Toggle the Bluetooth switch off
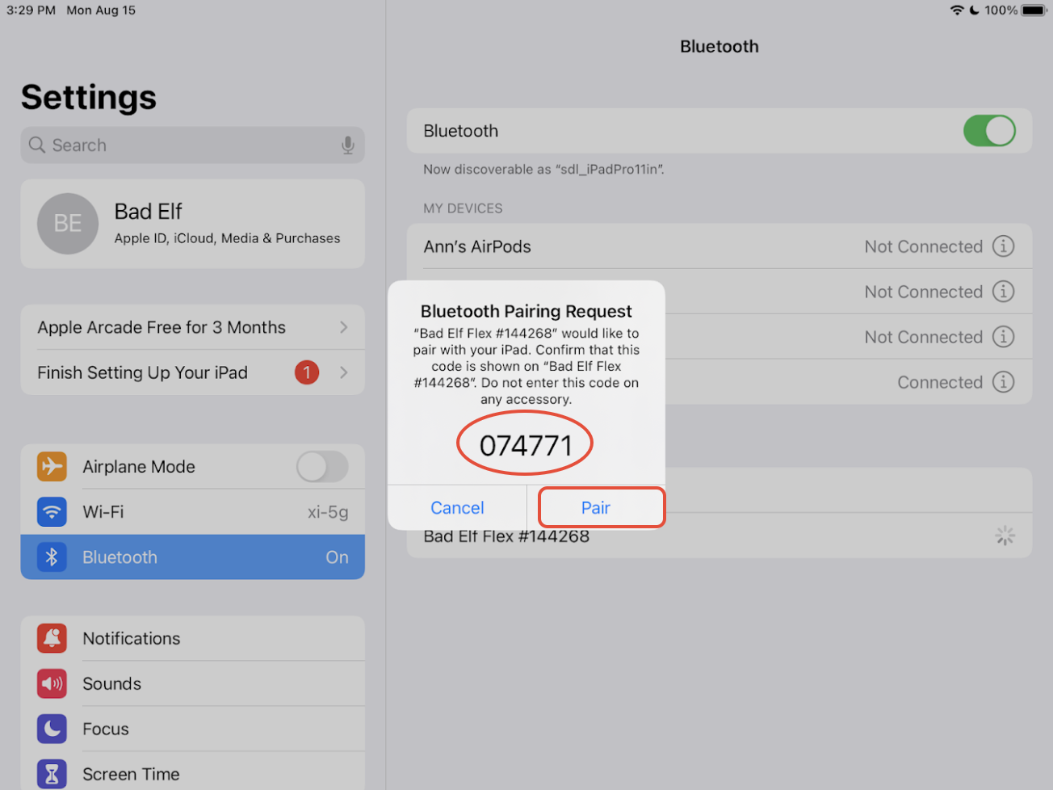Viewport: 1053px width, 790px height. [x=989, y=131]
